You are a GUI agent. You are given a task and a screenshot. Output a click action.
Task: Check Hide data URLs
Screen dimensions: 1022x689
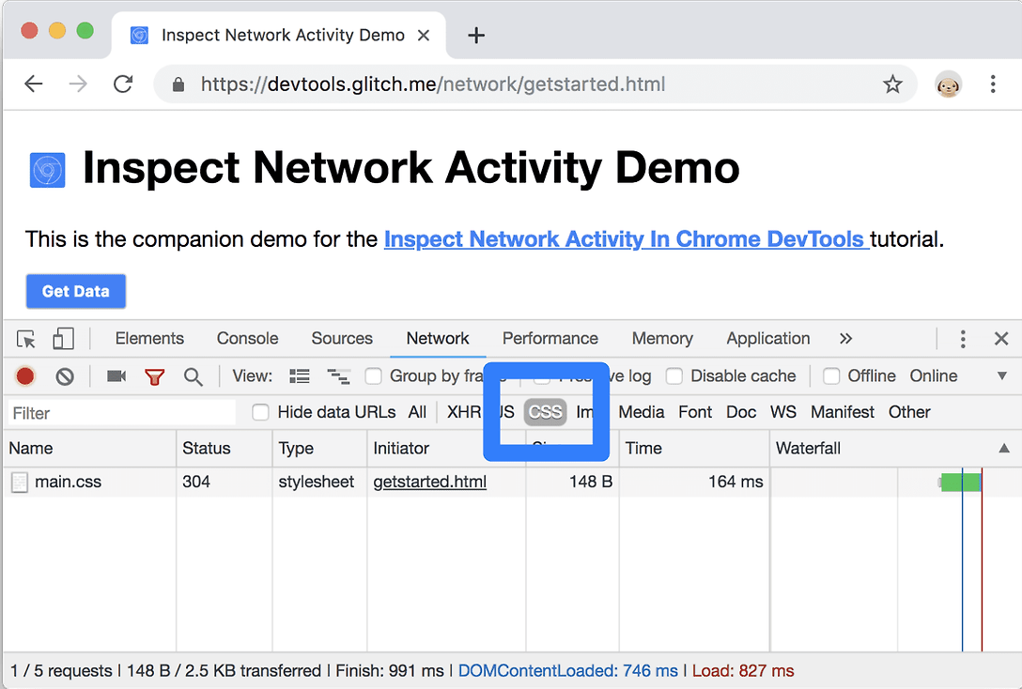(x=261, y=412)
